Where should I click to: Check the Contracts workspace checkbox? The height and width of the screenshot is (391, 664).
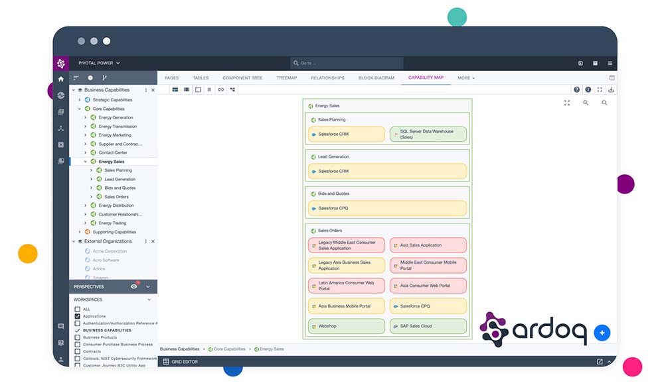(77, 352)
